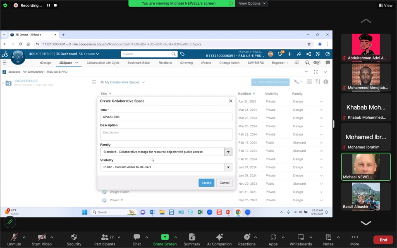397x248 pixels.
Task: Bookmark page with browser star icon
Action: click(309, 44)
